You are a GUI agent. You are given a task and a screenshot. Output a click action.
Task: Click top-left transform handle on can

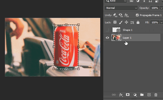point(54,25)
